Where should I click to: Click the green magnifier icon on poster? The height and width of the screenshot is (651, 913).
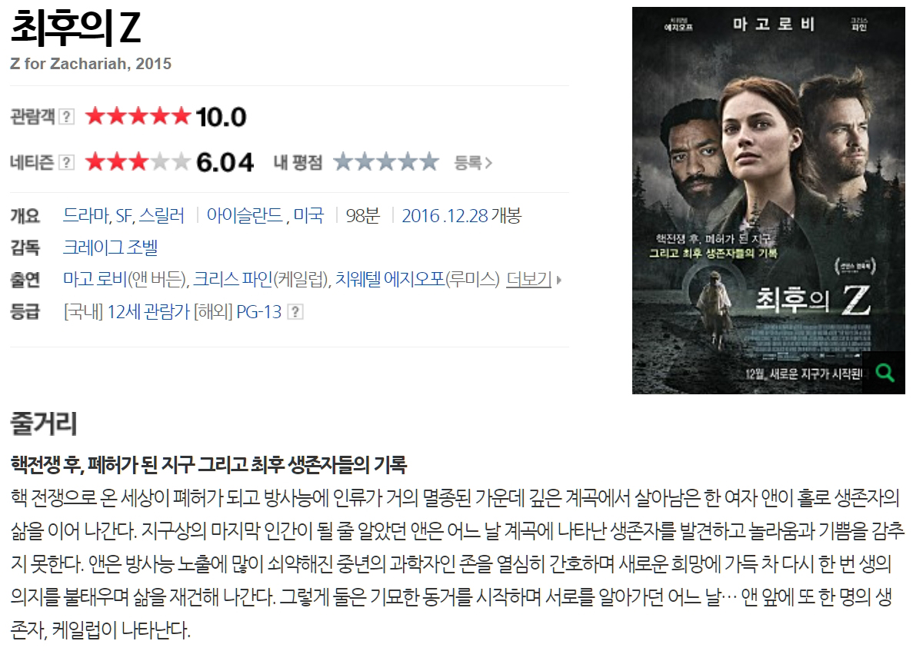click(x=885, y=373)
